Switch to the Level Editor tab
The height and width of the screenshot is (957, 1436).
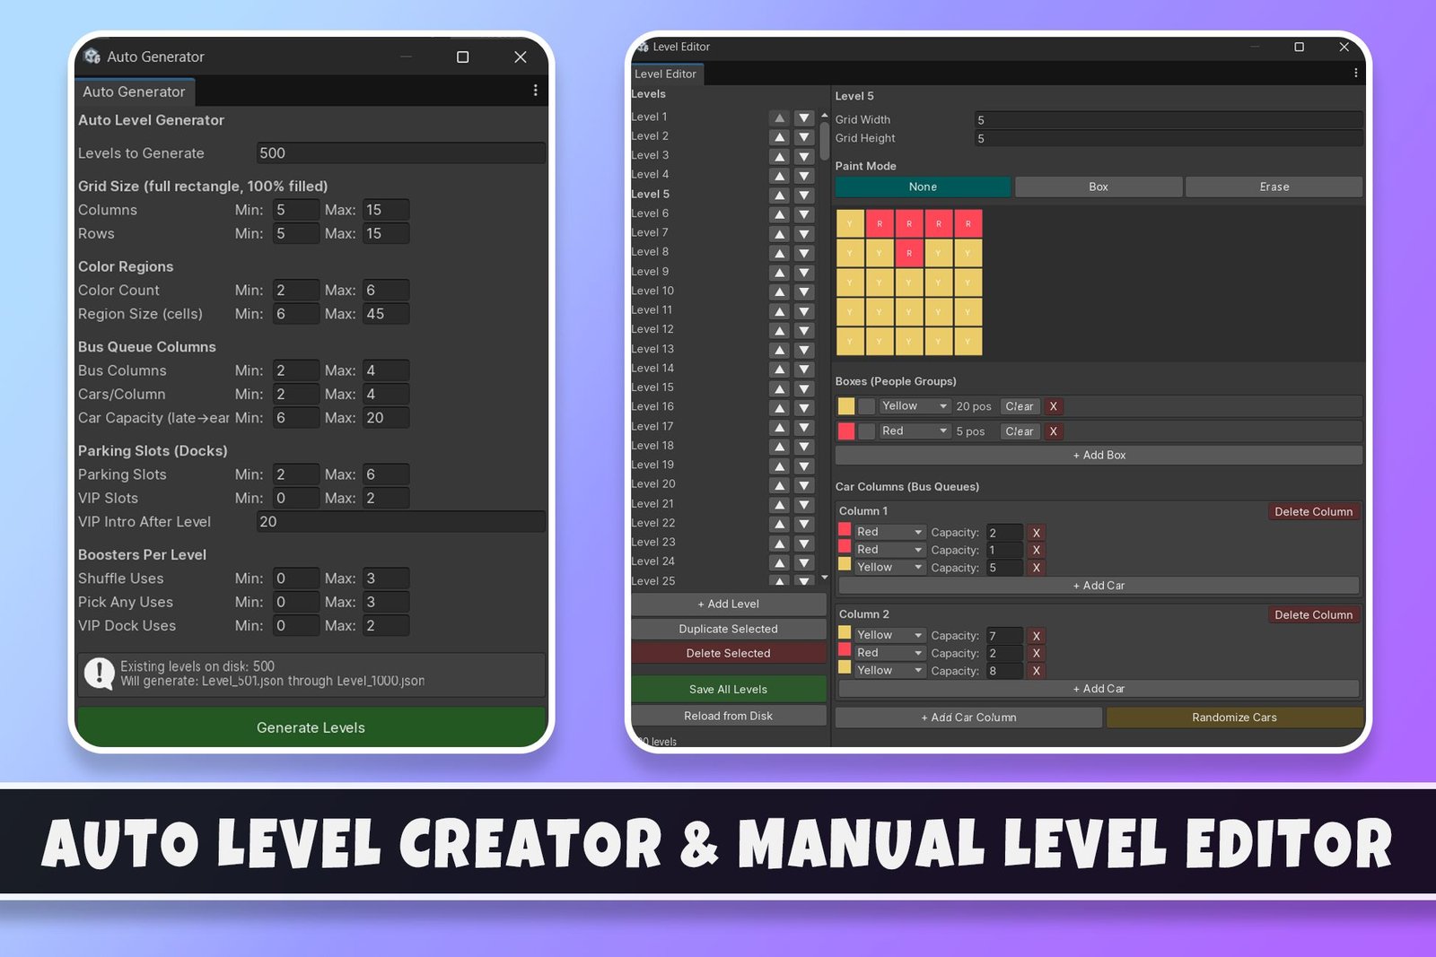pos(666,74)
